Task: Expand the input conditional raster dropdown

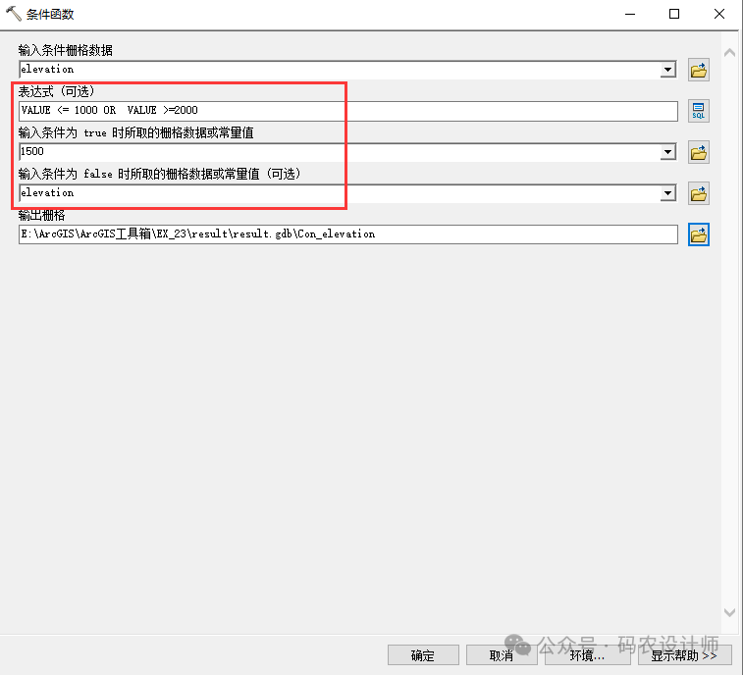Action: (668, 70)
